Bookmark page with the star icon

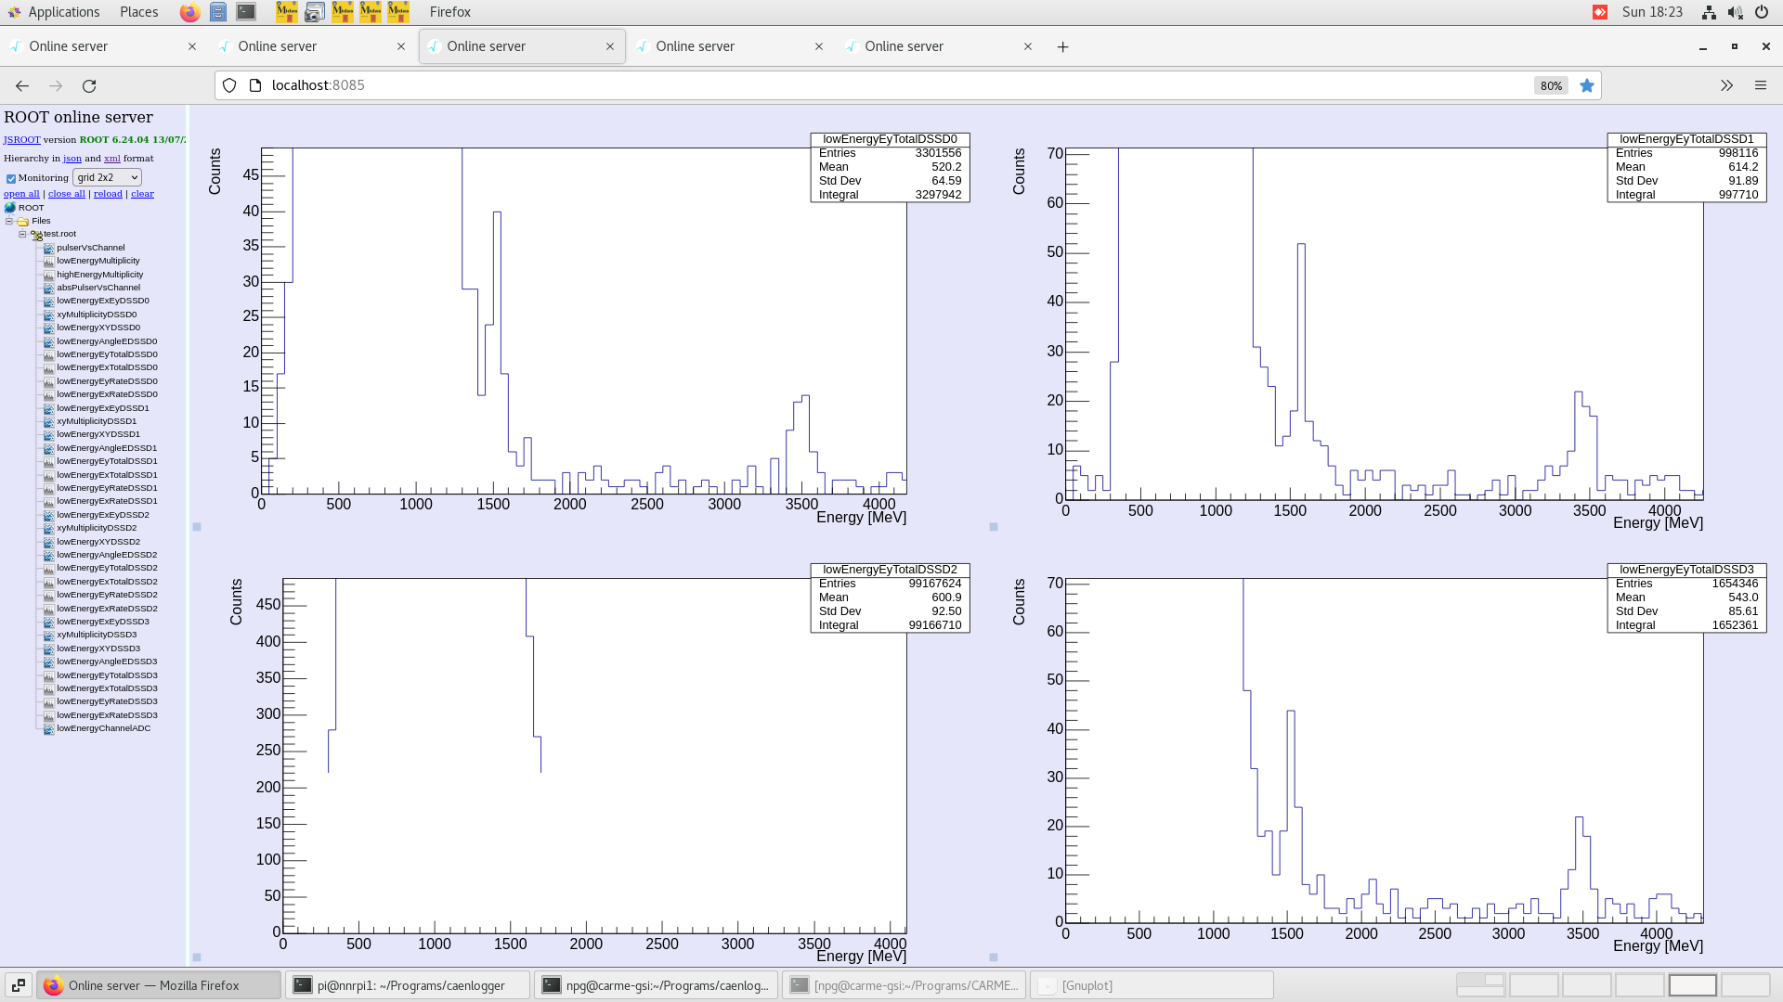1587,85
